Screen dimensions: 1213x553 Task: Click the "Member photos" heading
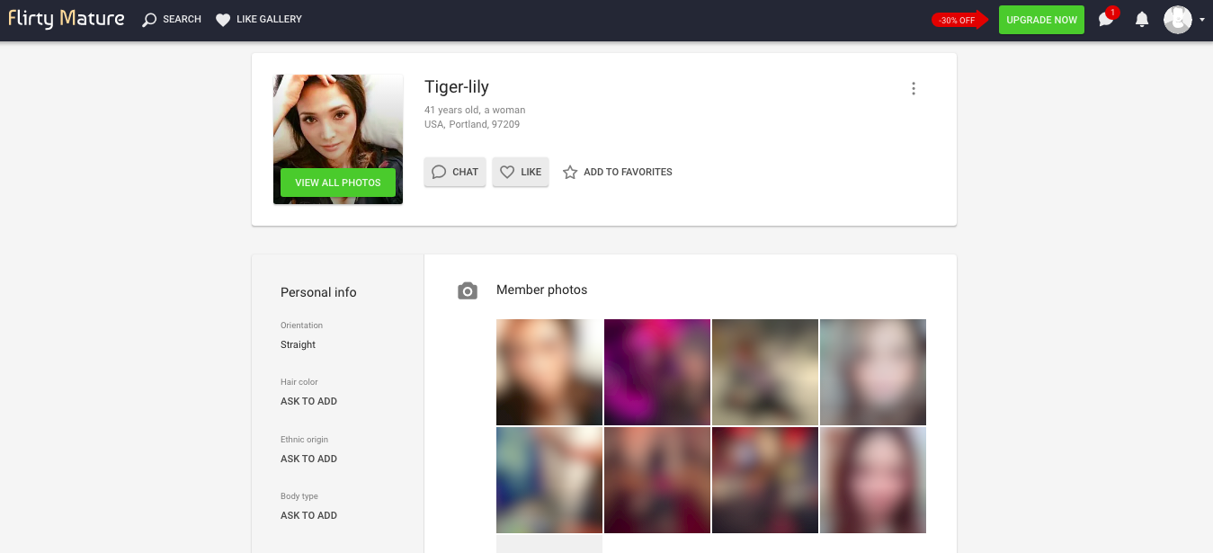point(541,290)
